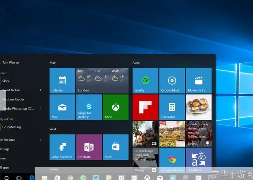Open File Explorer folder icon on taskbar

44,178
